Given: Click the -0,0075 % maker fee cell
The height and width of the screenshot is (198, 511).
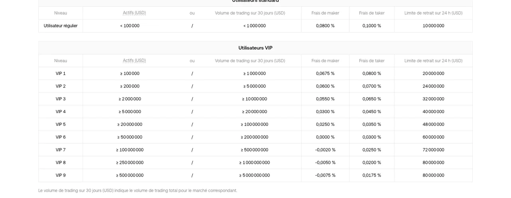Looking at the screenshot, I should click(x=325, y=175).
